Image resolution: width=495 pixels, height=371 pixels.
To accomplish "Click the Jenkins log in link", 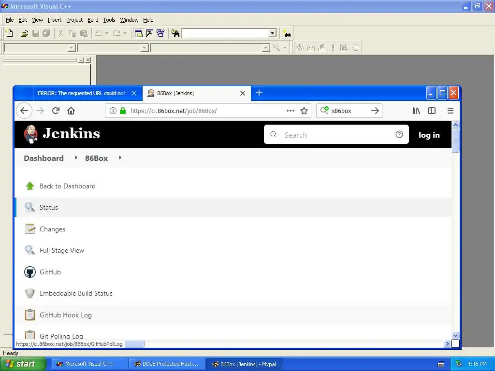I will coord(429,135).
